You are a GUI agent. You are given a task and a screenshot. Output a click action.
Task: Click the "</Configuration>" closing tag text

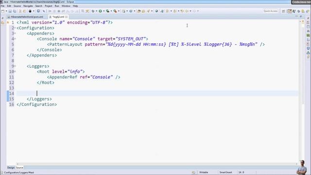pos(37,105)
